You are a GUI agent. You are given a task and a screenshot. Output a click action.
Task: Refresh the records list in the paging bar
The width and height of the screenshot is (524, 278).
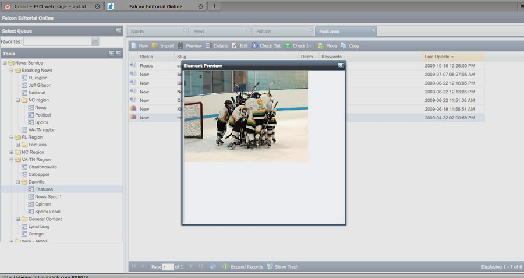(213, 266)
